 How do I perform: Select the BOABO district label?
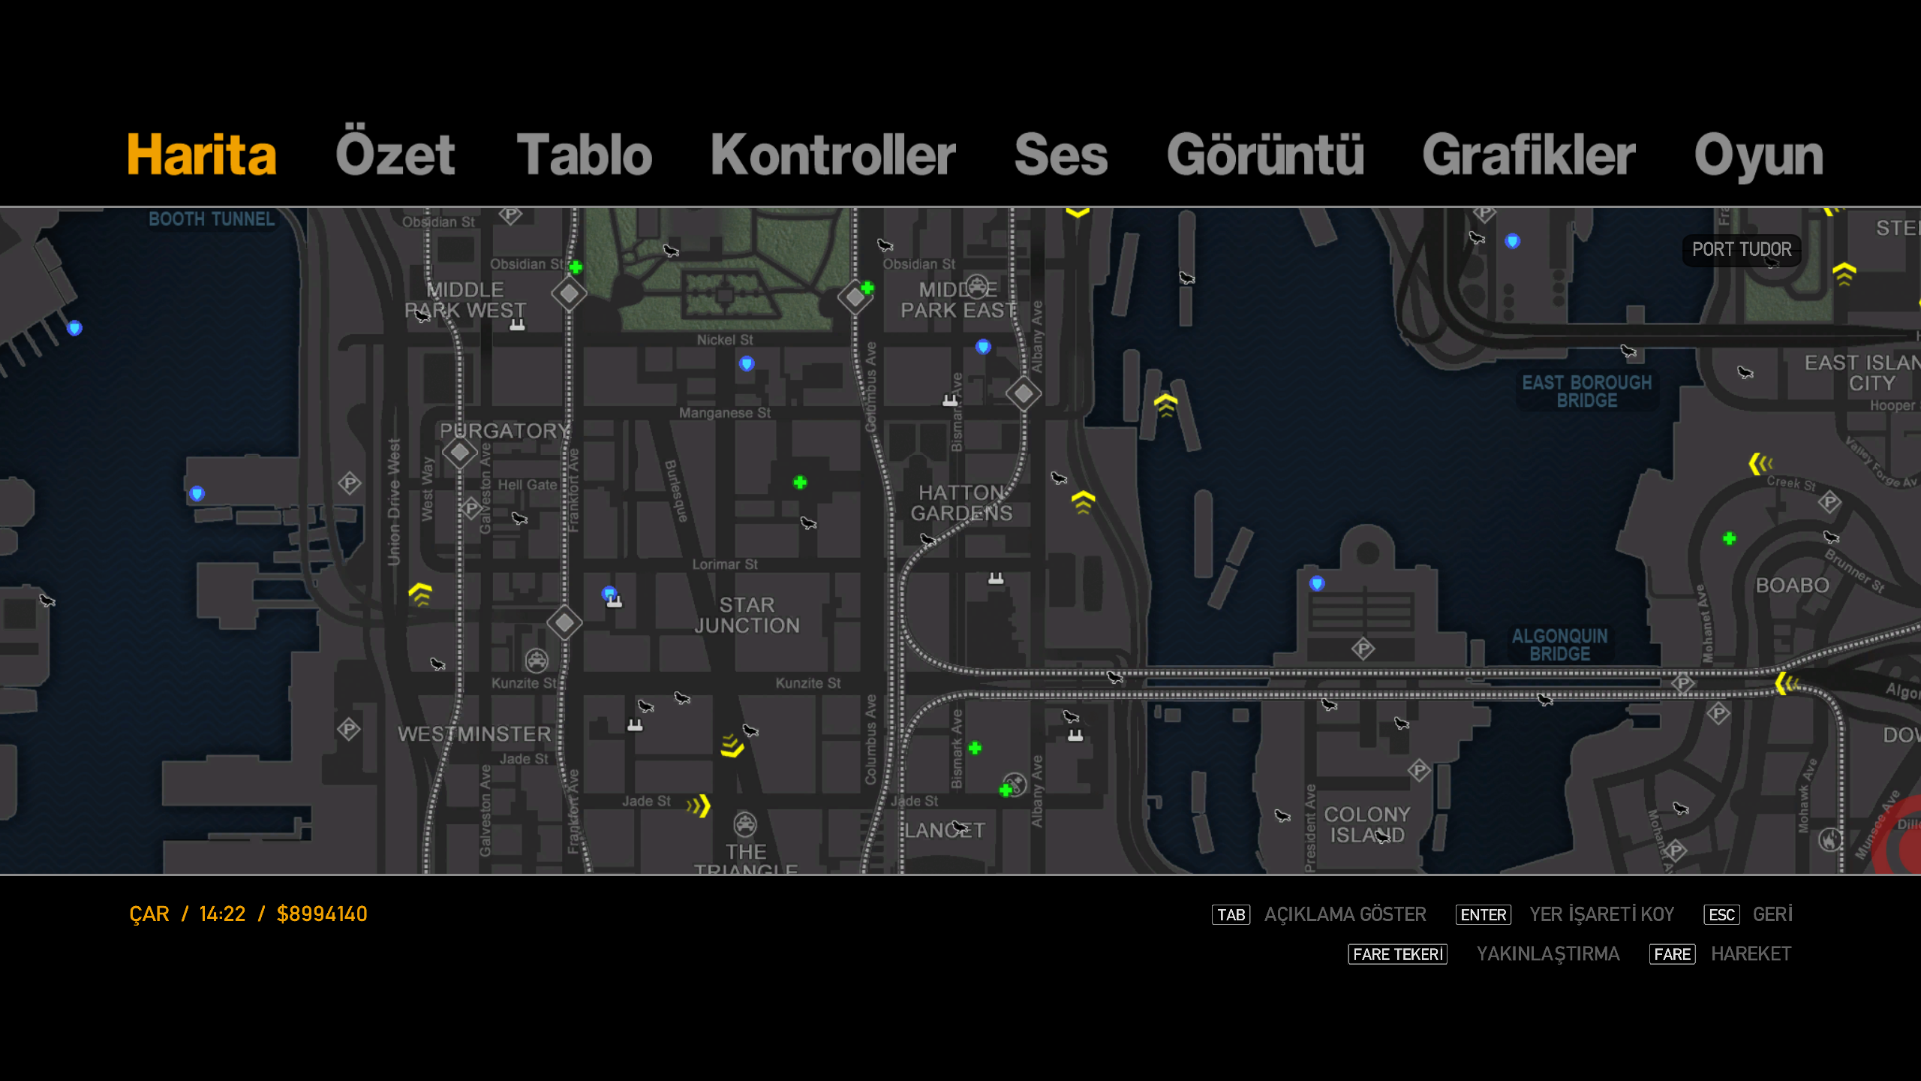[1793, 585]
